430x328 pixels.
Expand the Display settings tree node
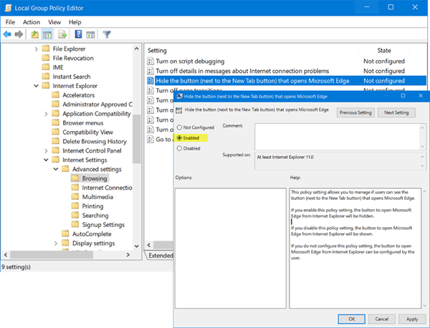(x=56, y=243)
